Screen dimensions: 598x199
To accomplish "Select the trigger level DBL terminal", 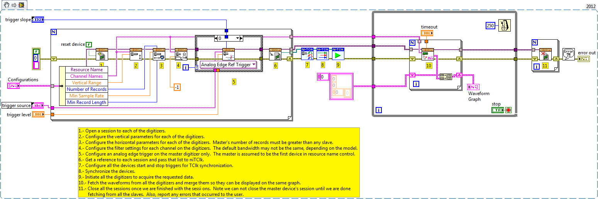I will [37, 114].
